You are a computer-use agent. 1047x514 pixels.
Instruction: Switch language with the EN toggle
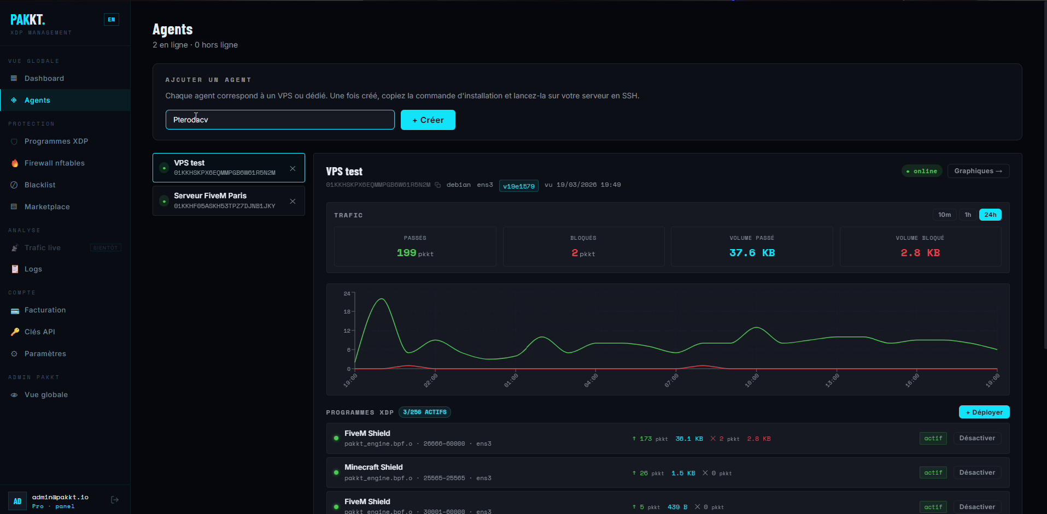112,20
